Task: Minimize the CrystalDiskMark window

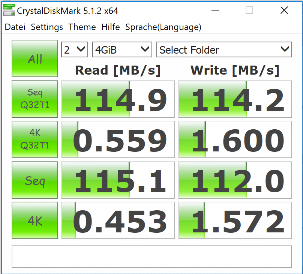Action: tap(215, 10)
